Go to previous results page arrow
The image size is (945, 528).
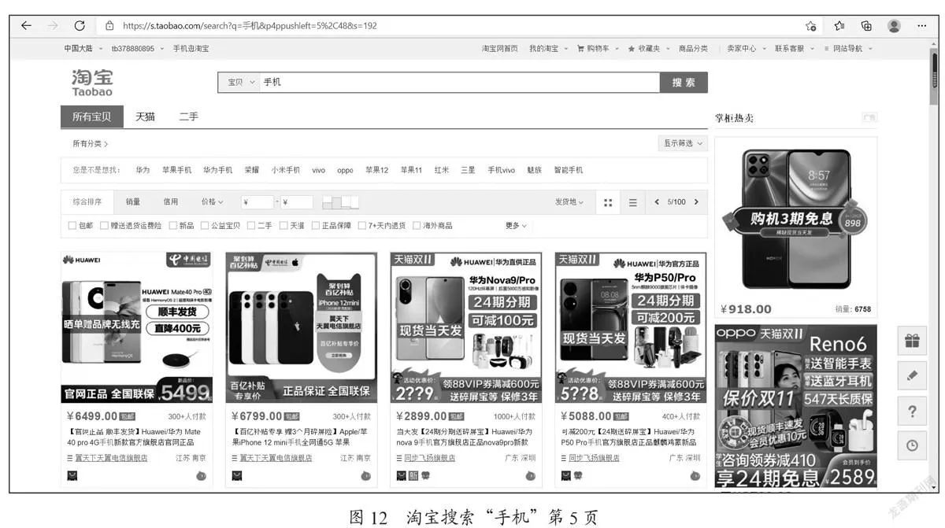[x=657, y=202]
